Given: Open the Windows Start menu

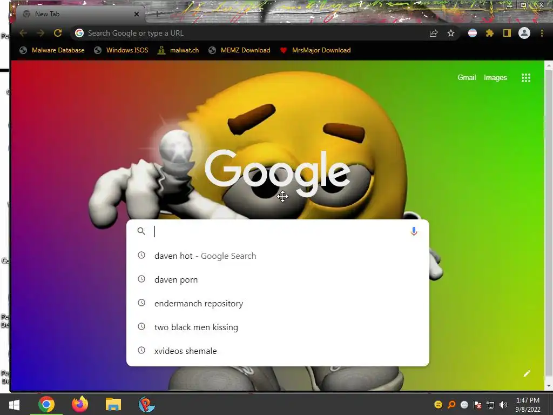Looking at the screenshot, I should pyautogui.click(x=14, y=404).
